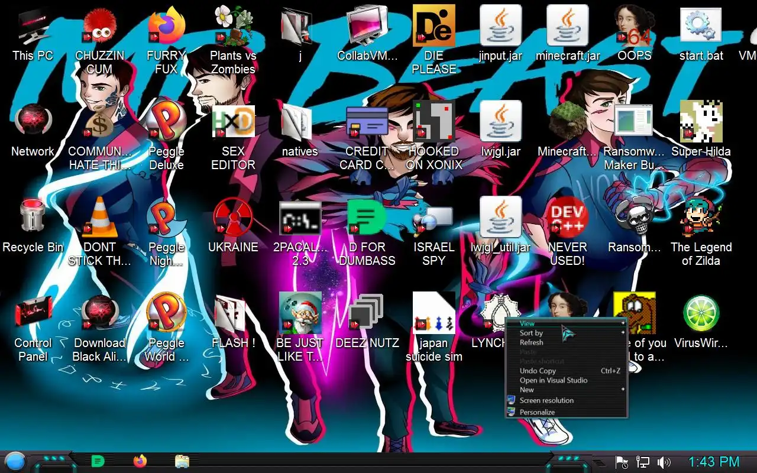Select the Super Hilda desktop icon
The width and height of the screenshot is (757, 473).
(701, 122)
